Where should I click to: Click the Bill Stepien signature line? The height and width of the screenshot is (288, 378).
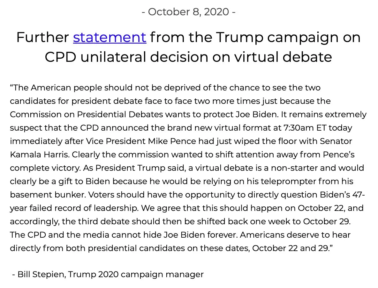[x=108, y=274]
